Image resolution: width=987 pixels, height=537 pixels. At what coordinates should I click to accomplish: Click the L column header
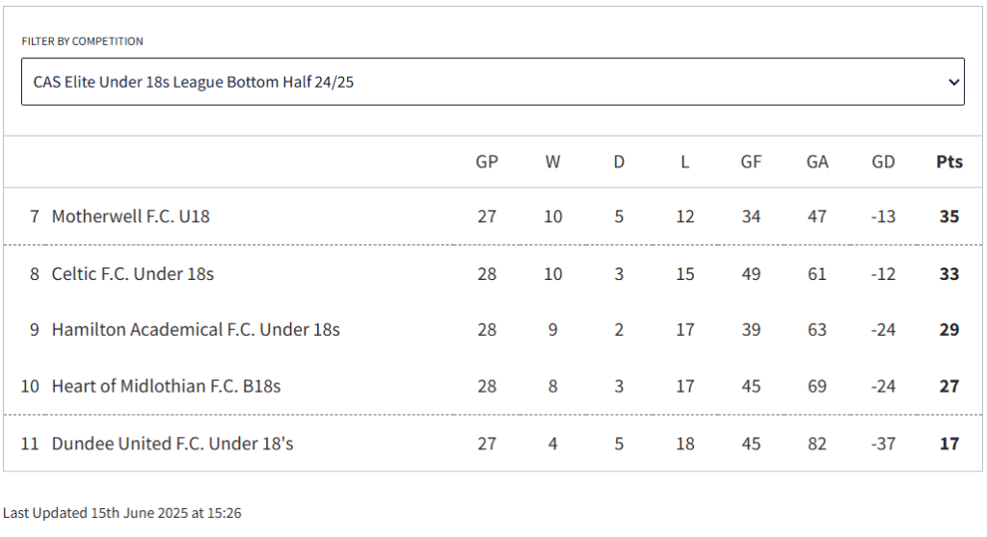coord(685,163)
